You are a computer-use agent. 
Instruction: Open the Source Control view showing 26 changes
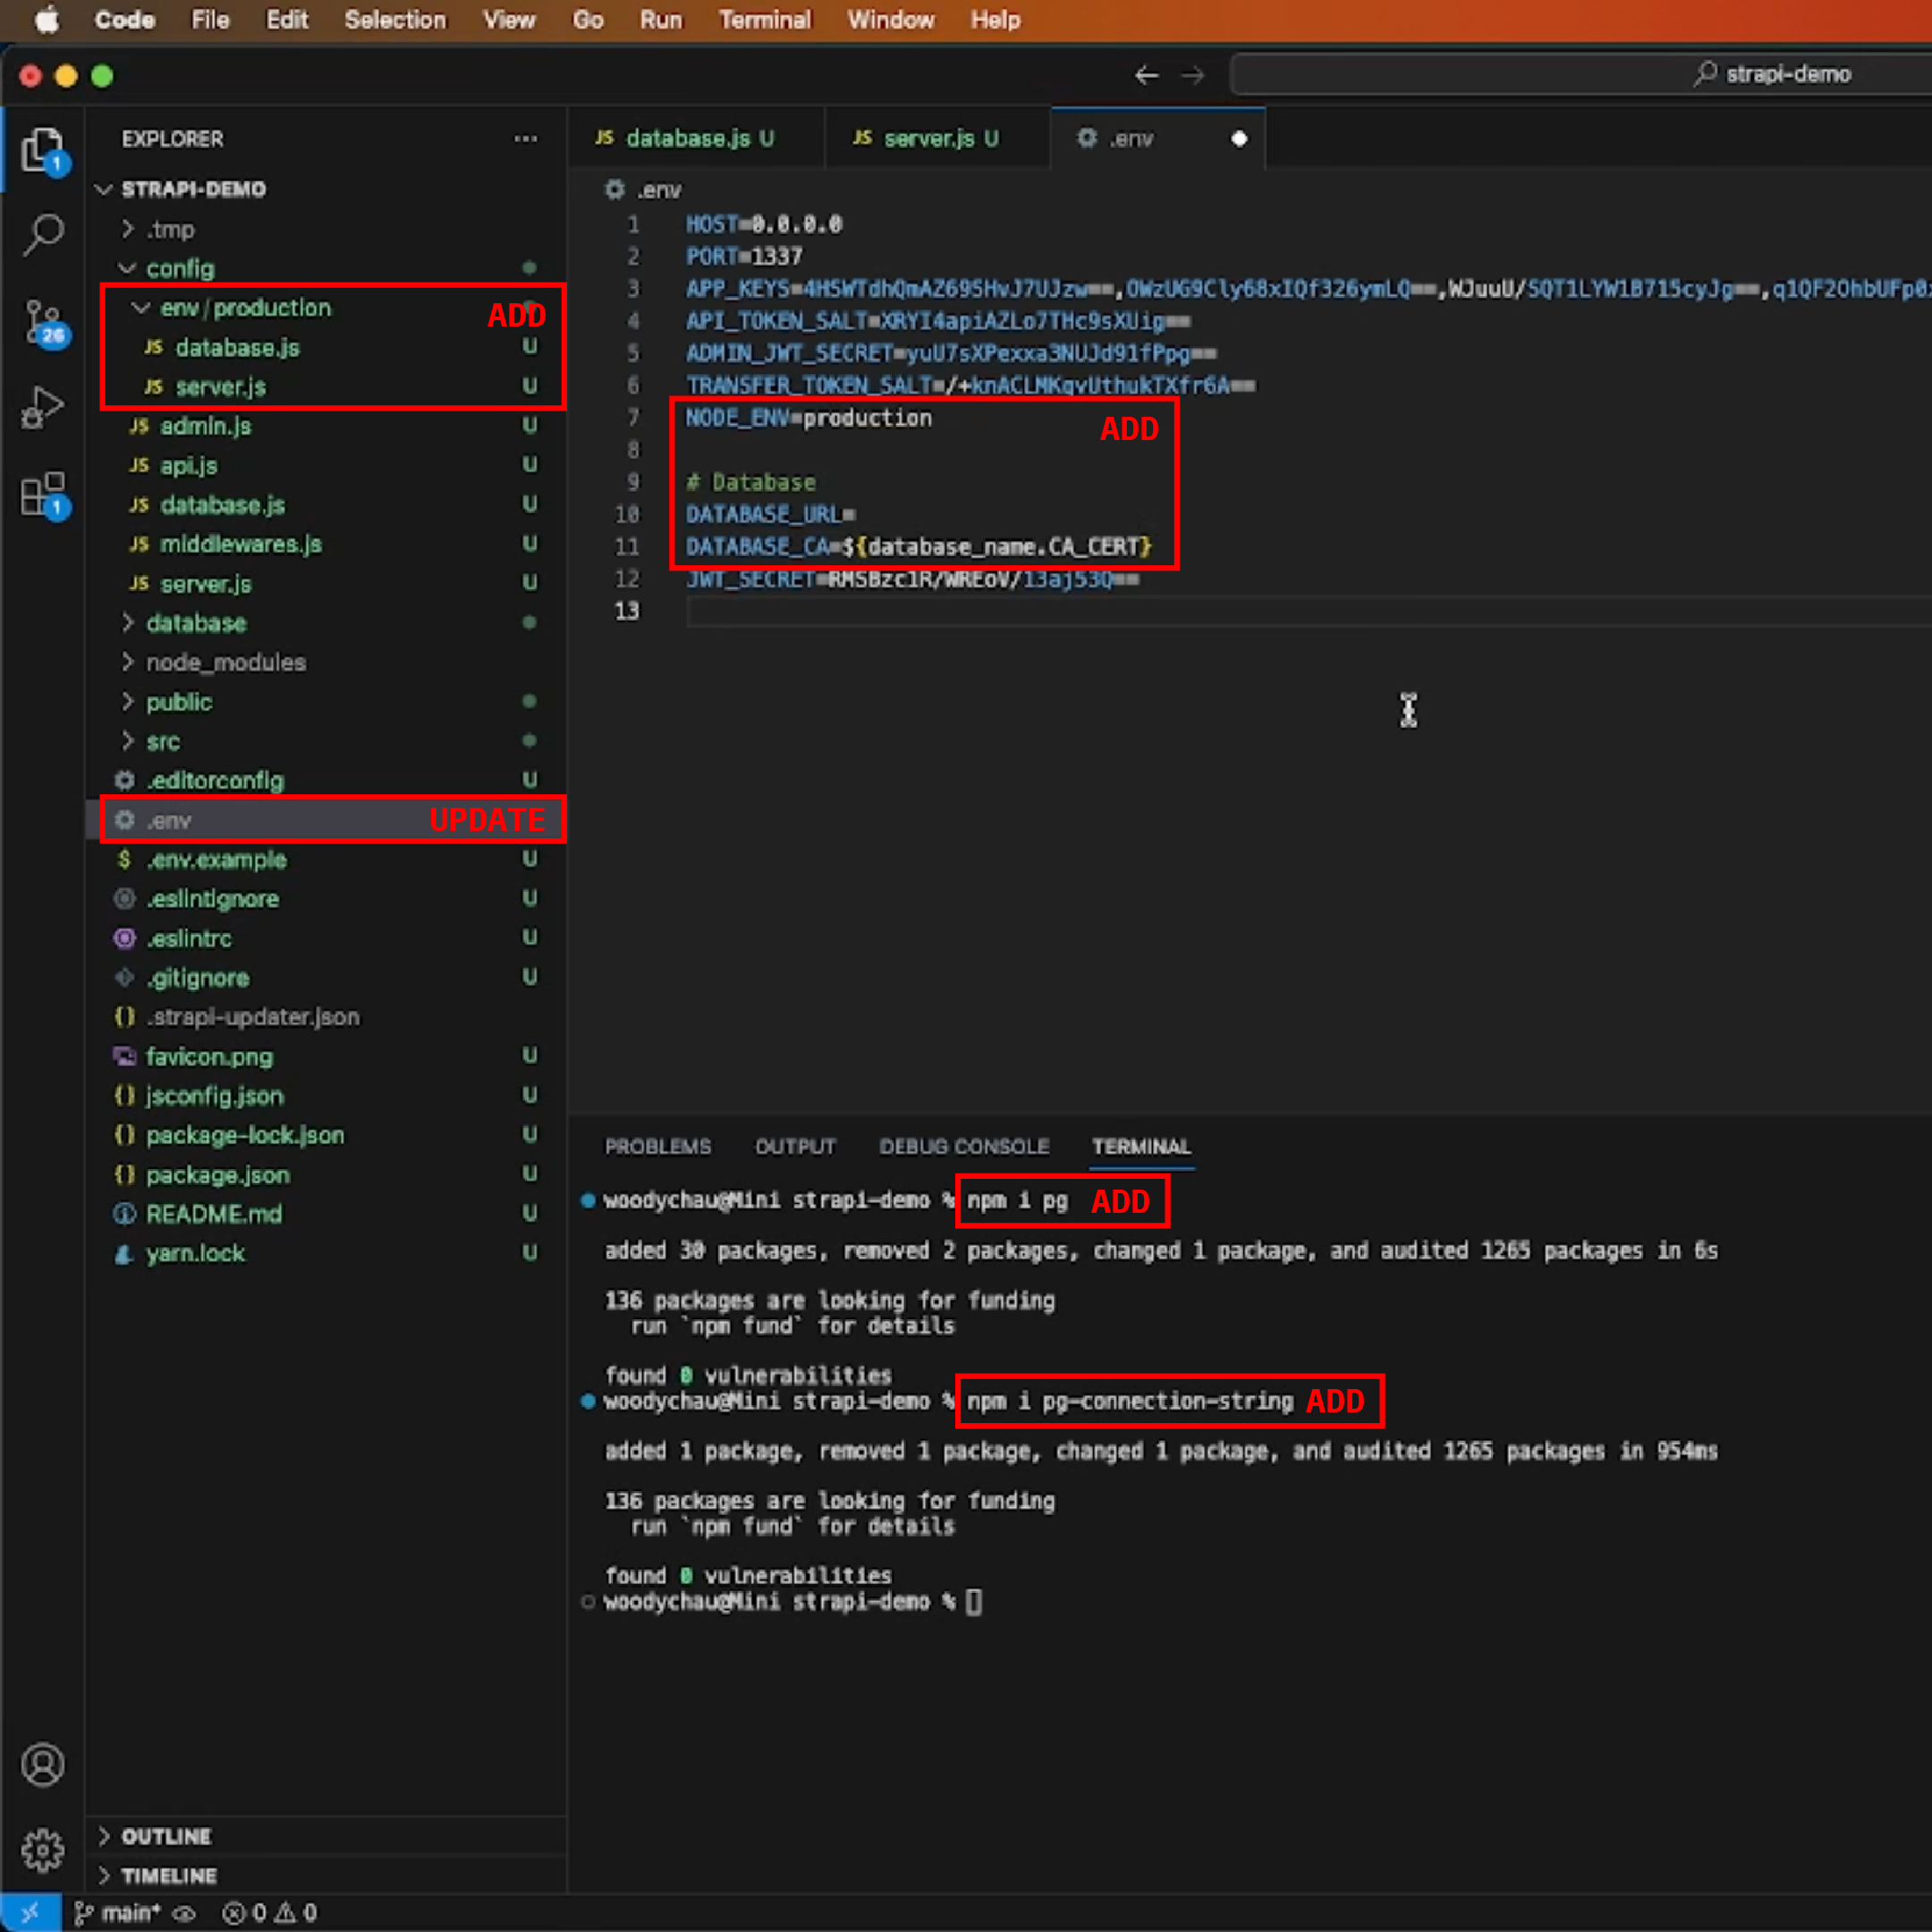[x=42, y=320]
